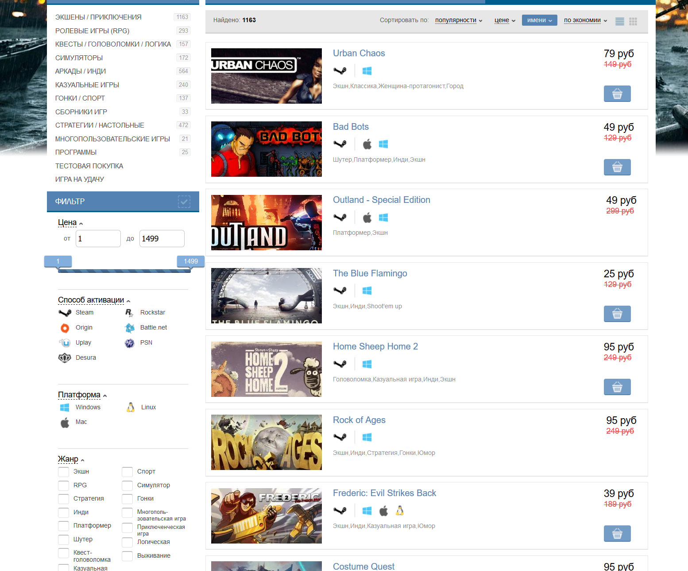688x571 pixels.
Task: Open Игра на удачу menu item
Action: coord(80,179)
